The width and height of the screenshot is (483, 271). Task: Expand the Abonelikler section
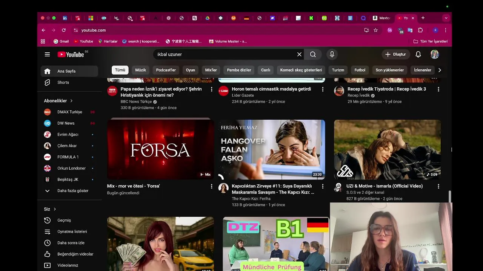pyautogui.click(x=58, y=101)
